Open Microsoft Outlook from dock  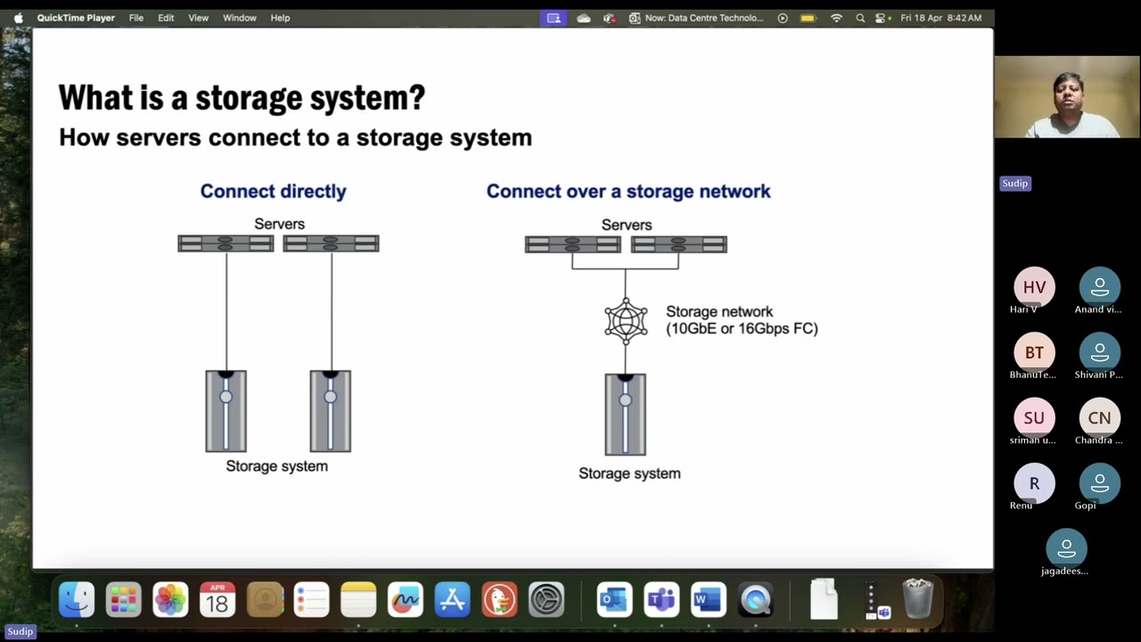[614, 599]
